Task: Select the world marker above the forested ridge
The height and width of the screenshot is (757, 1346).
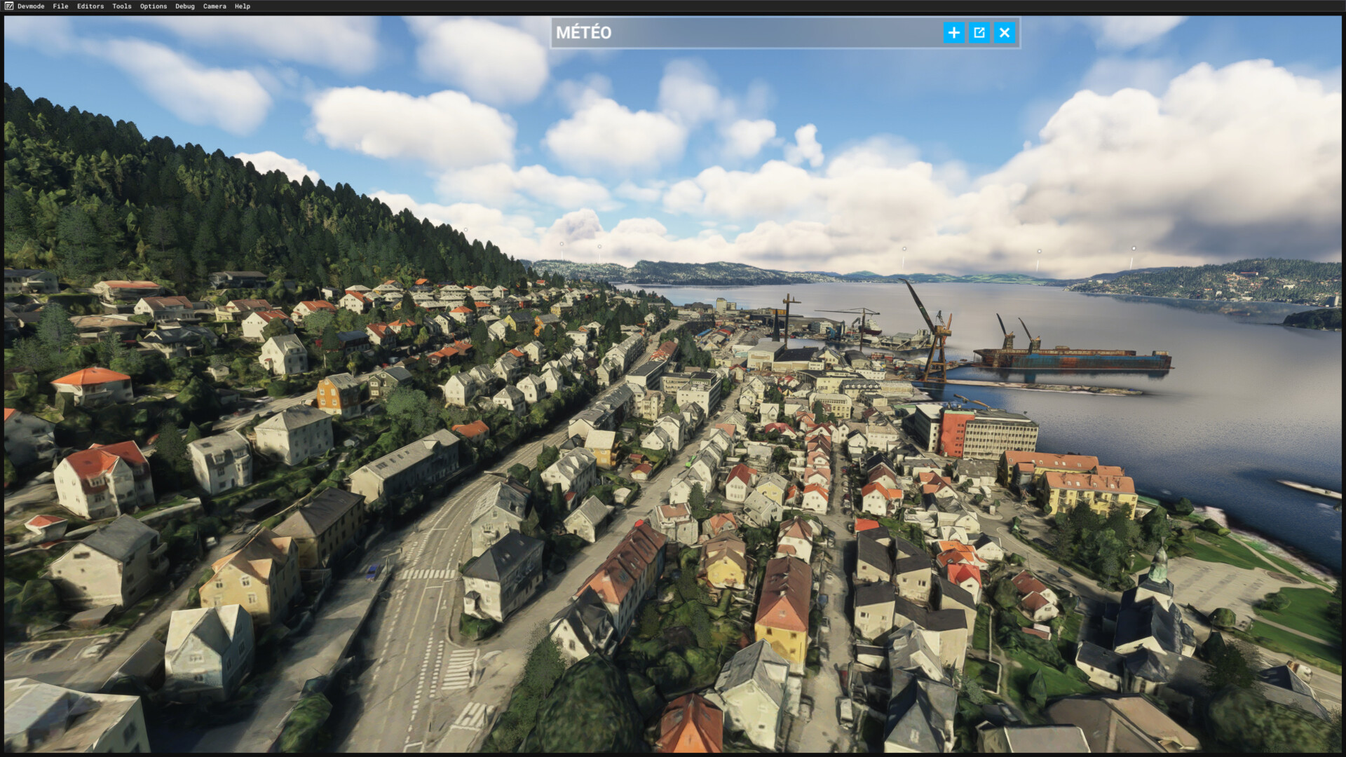Action: pos(465,229)
